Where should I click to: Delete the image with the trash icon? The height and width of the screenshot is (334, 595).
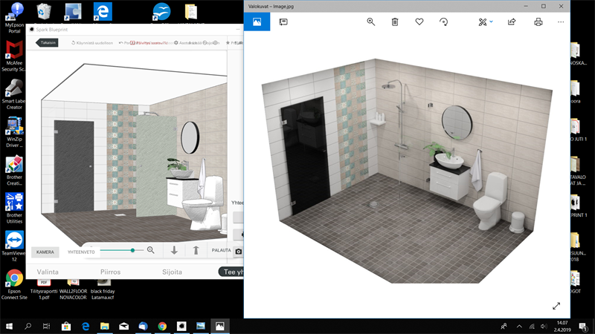point(395,22)
